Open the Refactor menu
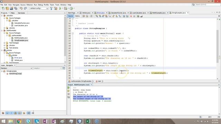The width and height of the screenshot is (221, 124). [x=30, y=5]
